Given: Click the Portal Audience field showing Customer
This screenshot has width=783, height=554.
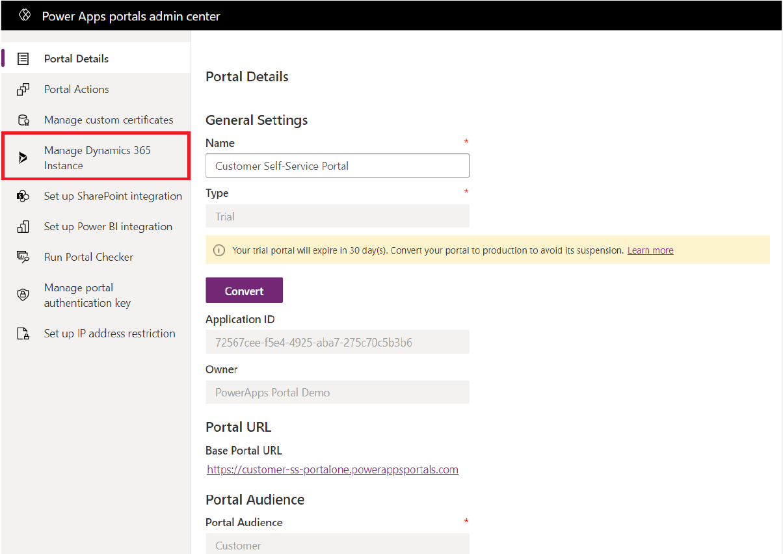Looking at the screenshot, I should point(338,545).
